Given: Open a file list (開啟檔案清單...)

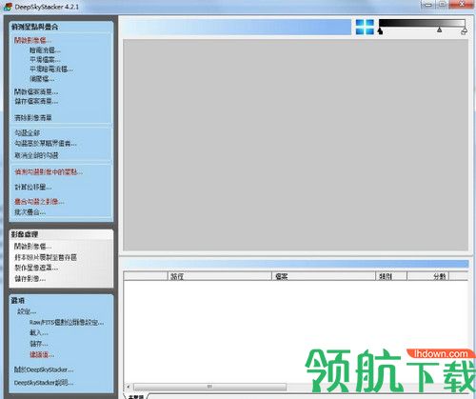Looking at the screenshot, I should (36, 91).
